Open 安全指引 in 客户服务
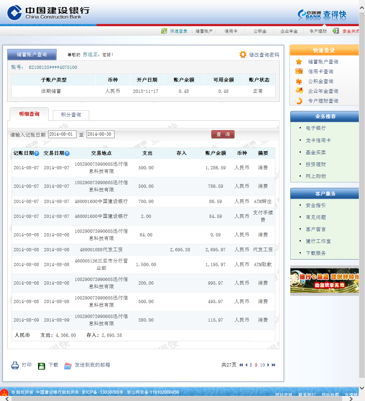 pyautogui.click(x=316, y=205)
